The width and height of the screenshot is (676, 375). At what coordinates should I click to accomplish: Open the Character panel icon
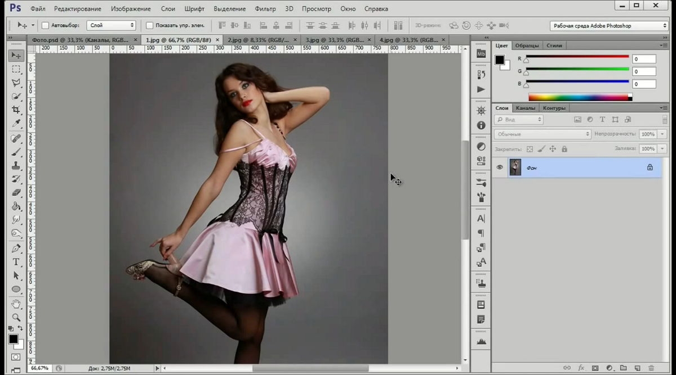point(481,218)
